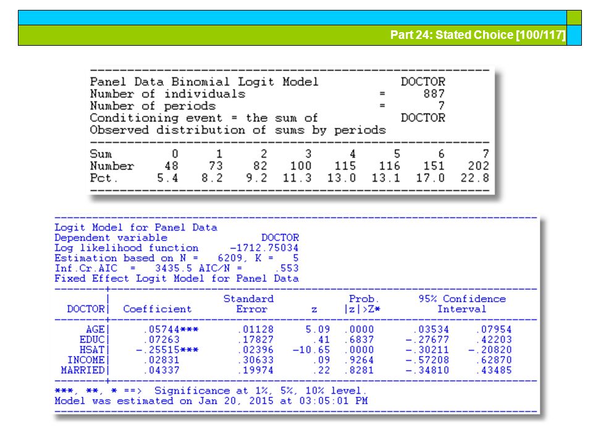The height and width of the screenshot is (445, 593).
Task: Click the '95% Confidence Interval' column header
Action: coord(462,304)
